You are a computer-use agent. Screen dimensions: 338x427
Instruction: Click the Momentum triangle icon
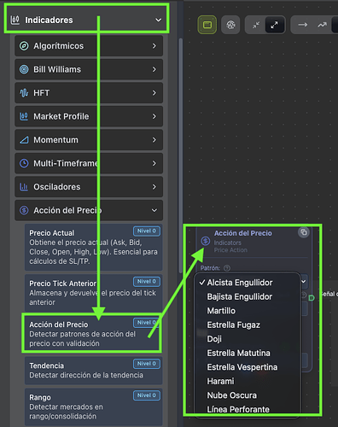(x=24, y=140)
